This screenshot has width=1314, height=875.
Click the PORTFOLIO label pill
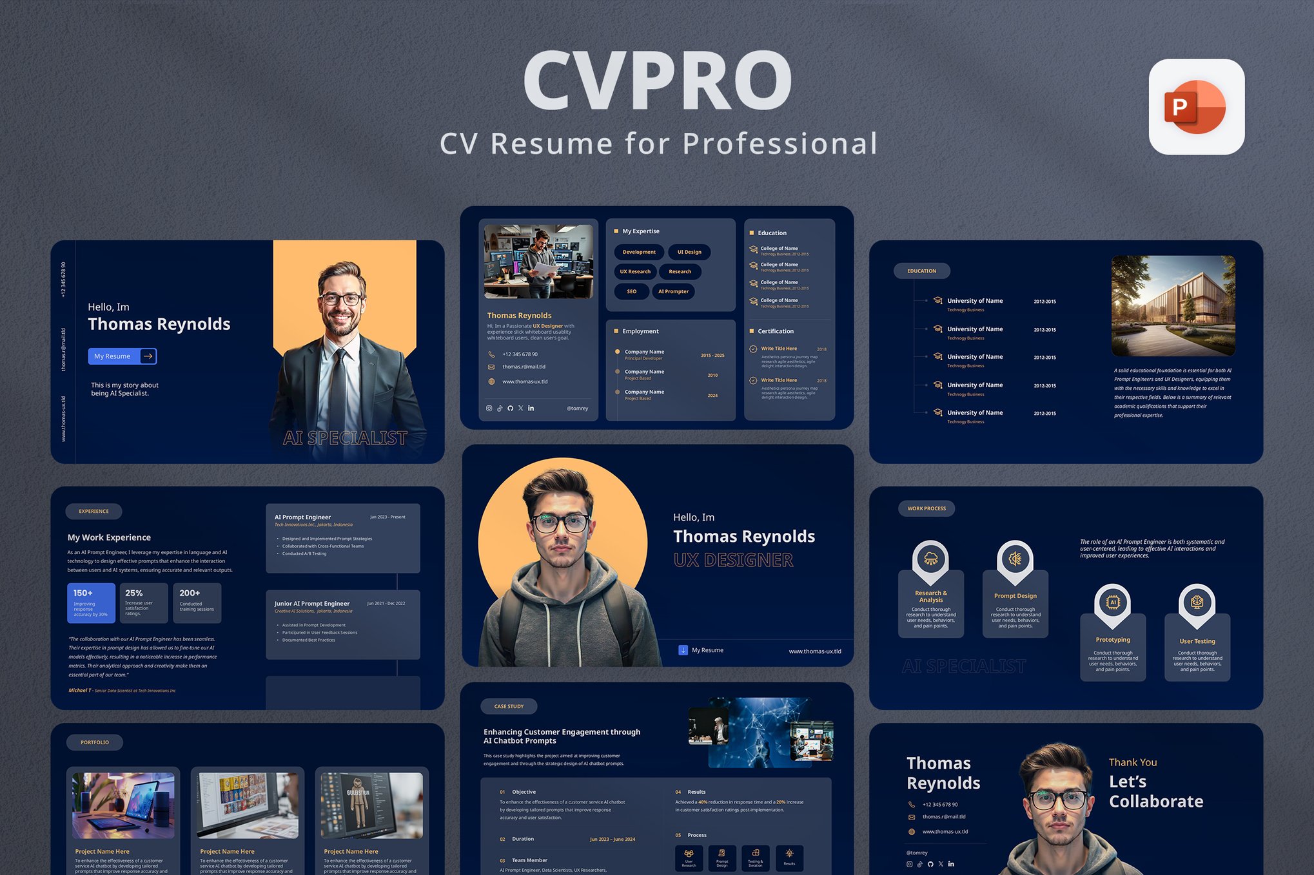[x=95, y=742]
